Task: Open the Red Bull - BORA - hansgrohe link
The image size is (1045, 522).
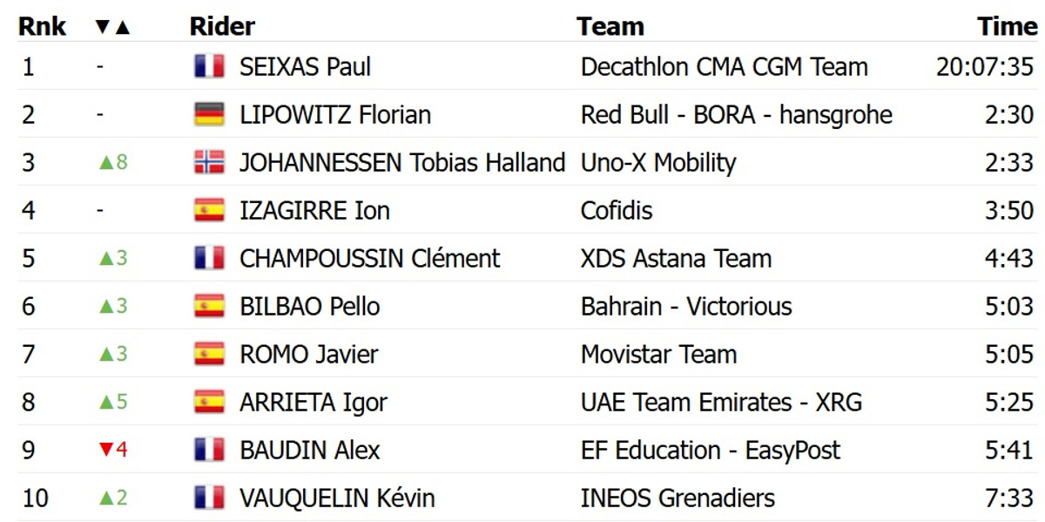Action: 736,115
